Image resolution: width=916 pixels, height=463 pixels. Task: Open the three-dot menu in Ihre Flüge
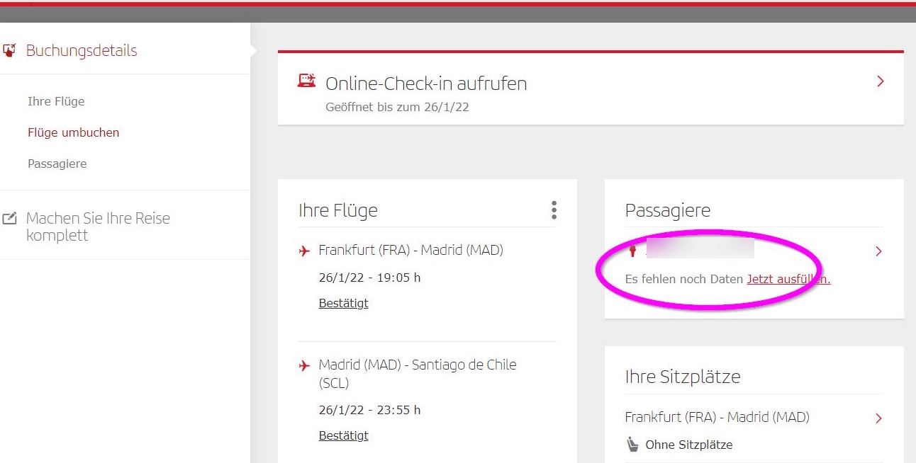[x=554, y=210]
